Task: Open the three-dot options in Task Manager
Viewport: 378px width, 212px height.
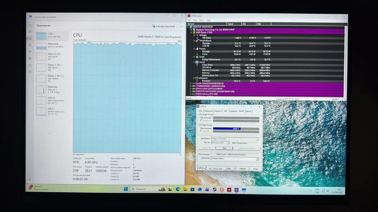Action: click(x=181, y=26)
